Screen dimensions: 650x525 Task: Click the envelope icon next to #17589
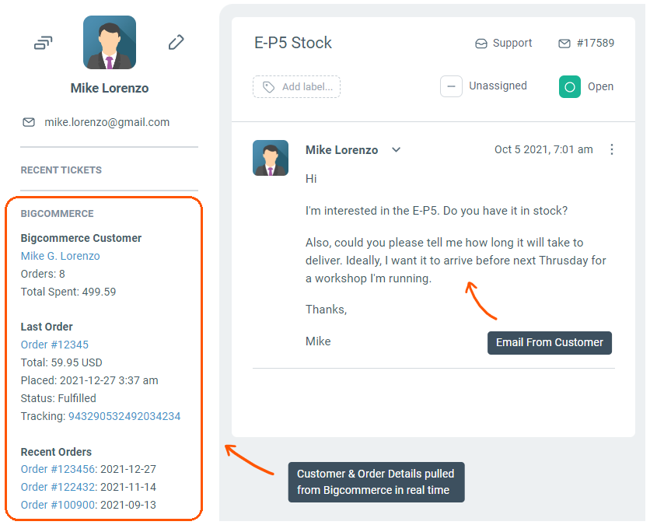[564, 44]
